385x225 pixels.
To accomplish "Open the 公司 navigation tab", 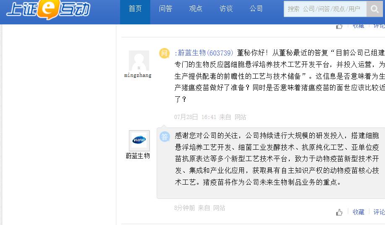I will click(256, 9).
